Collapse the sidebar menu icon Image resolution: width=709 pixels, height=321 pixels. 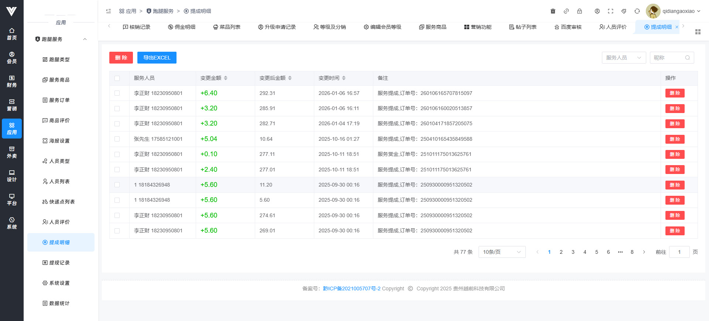(x=109, y=11)
